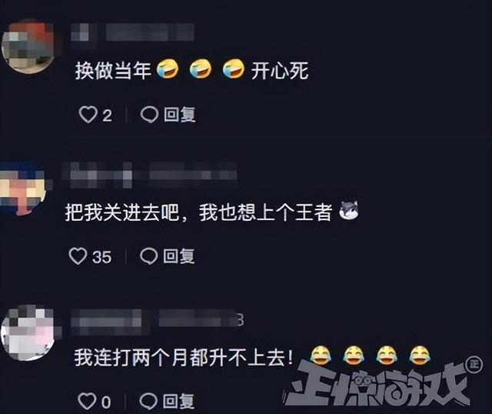Open the avatar beside "把我关进去吧" comment
Image resolution: width=492 pixels, height=414 pixels.
point(22,189)
